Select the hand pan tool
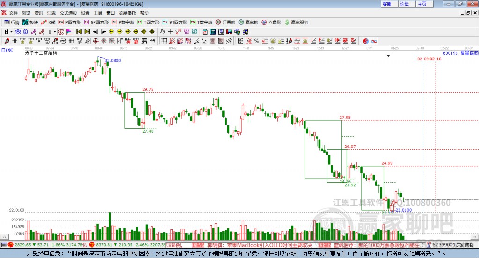479x258 pixels. click(162, 32)
